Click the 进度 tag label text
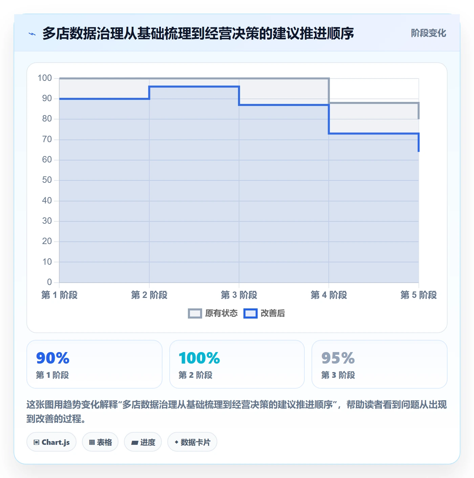Screen dimensions: 474x478 click(148, 442)
